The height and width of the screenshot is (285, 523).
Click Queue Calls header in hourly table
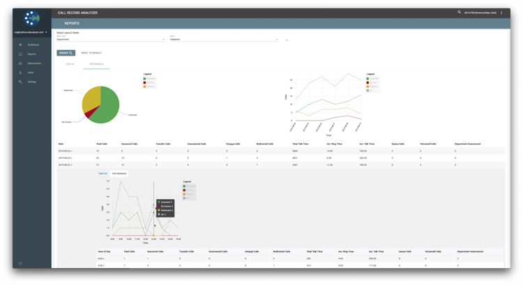pyautogui.click(x=405, y=252)
